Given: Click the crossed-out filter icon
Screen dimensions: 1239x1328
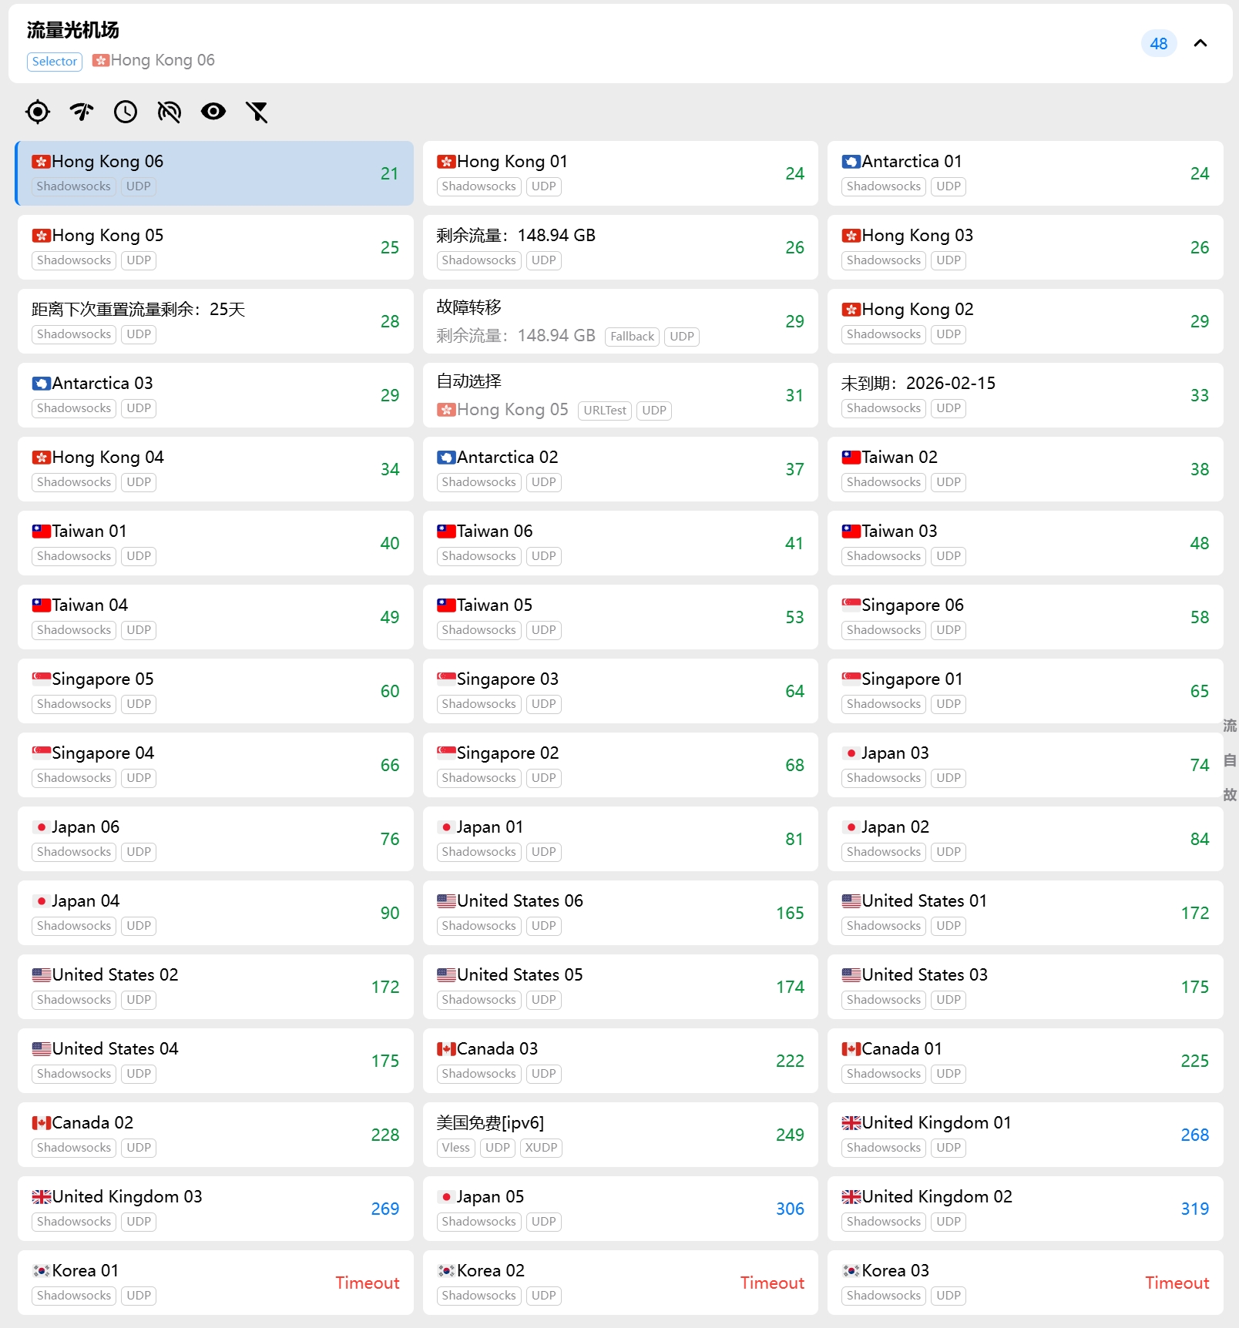Looking at the screenshot, I should pos(257,112).
